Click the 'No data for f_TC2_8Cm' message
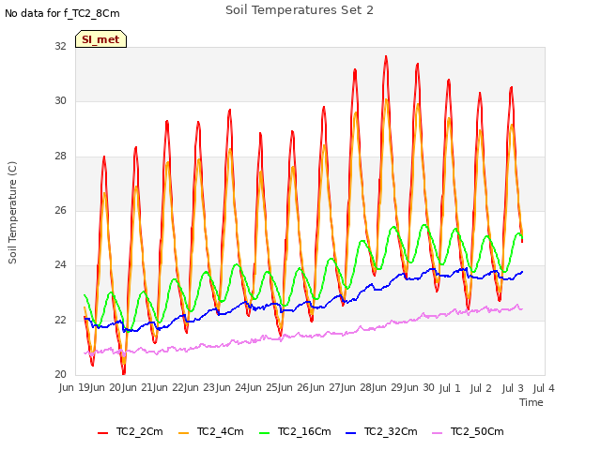Image resolution: width=601 pixels, height=450 pixels. [62, 13]
